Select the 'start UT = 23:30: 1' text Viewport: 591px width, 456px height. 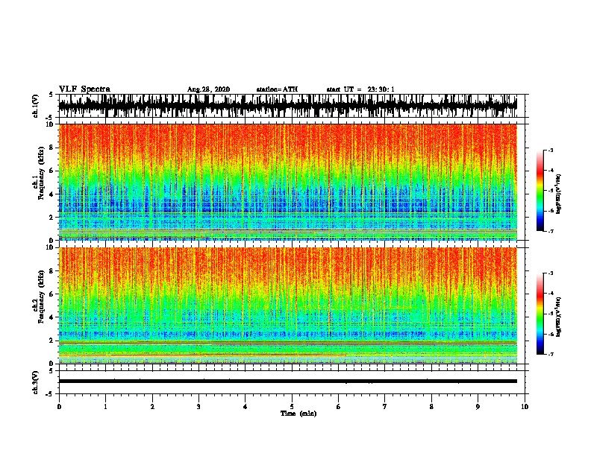360,89
